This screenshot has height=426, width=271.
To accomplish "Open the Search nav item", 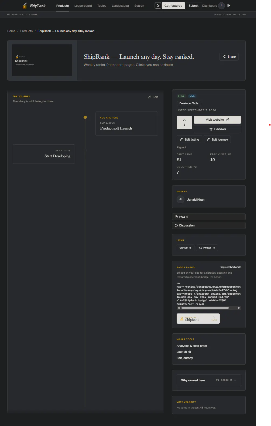I will coord(139,6).
